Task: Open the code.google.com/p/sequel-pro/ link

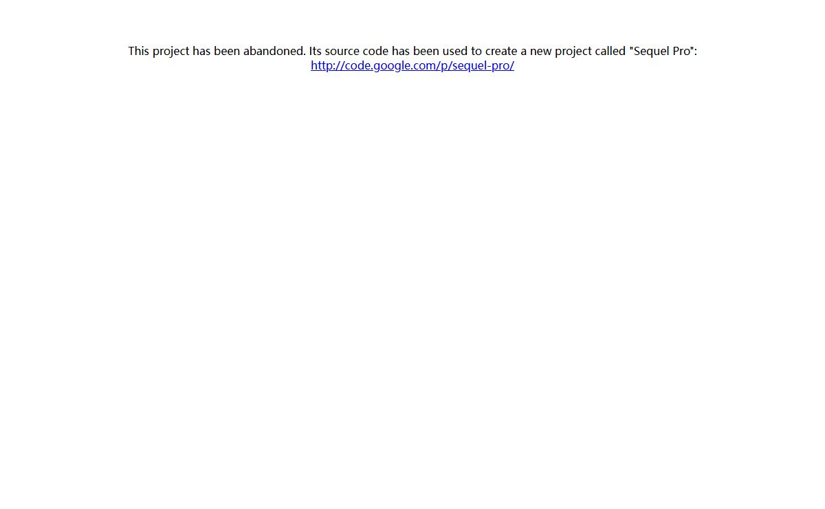Action: pyautogui.click(x=412, y=66)
